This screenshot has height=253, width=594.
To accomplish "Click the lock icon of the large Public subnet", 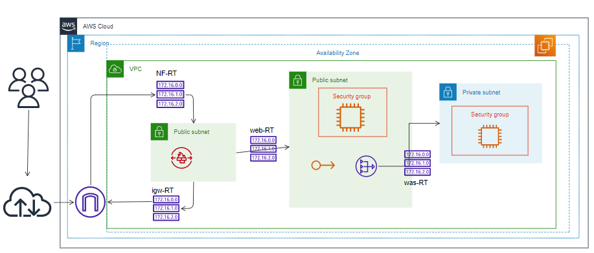I will pyautogui.click(x=298, y=80).
